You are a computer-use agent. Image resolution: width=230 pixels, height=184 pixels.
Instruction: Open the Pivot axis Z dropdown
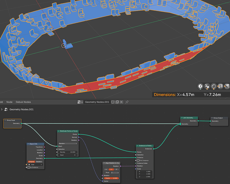pos(115,173)
